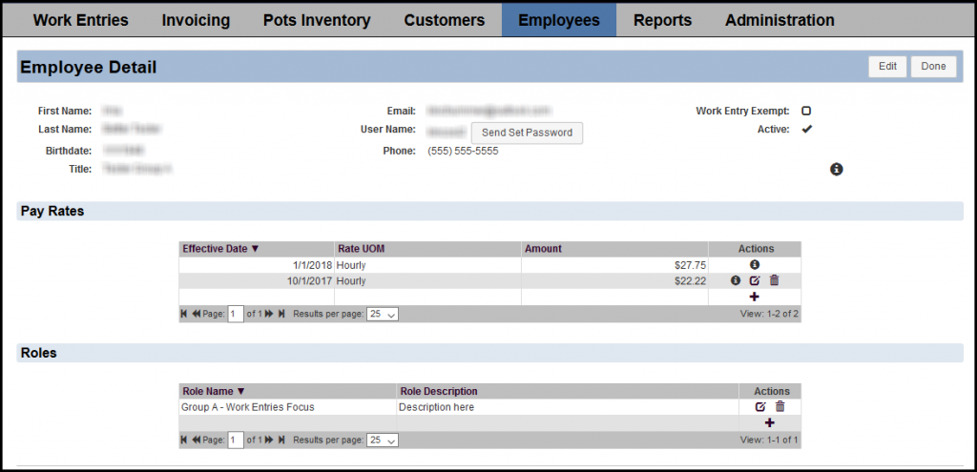This screenshot has height=472, width=977.
Task: Toggle the Work Entry Exempt checkbox
Action: 806,111
